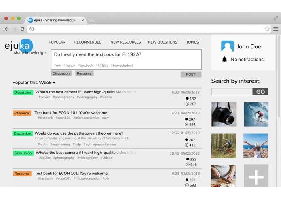Click the comment bubble icon beside 132
The width and height of the screenshot is (281, 199).
coord(187,99)
